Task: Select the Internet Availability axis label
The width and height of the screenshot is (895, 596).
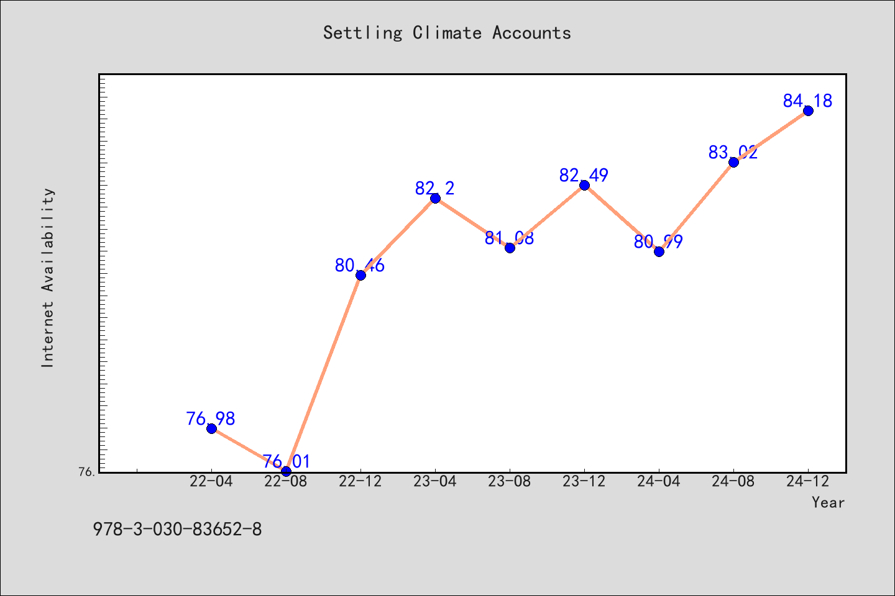Action: pos(48,278)
